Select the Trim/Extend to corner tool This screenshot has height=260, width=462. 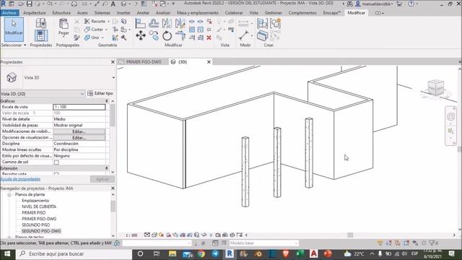click(180, 35)
